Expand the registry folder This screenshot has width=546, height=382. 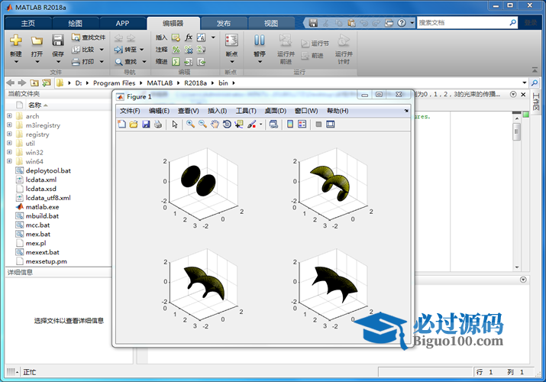pyautogui.click(x=9, y=134)
